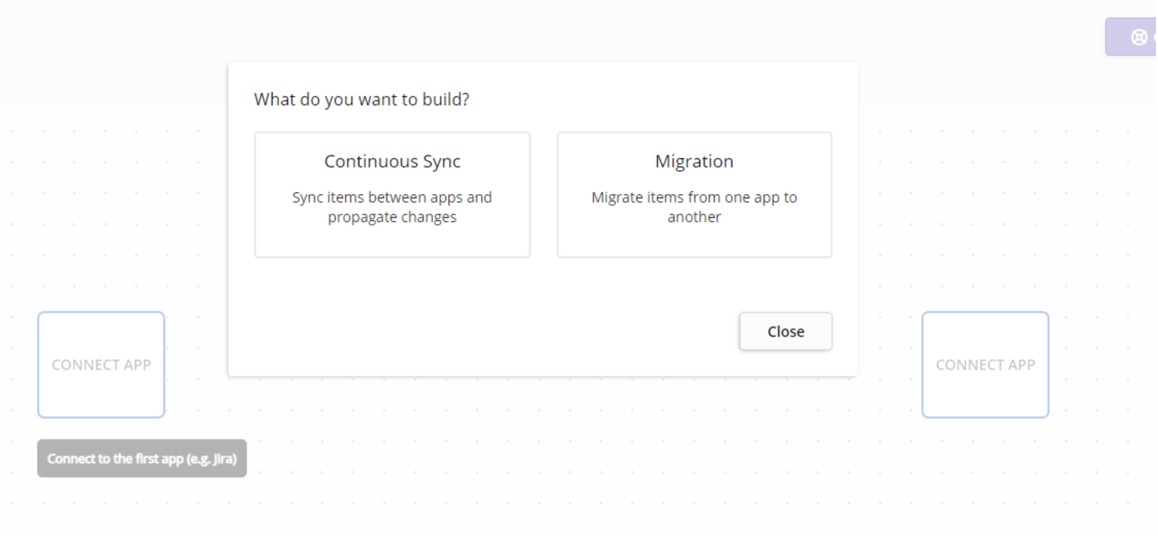Click the right CONNECT APP placeholder
This screenshot has width=1158, height=557.
coord(985,364)
